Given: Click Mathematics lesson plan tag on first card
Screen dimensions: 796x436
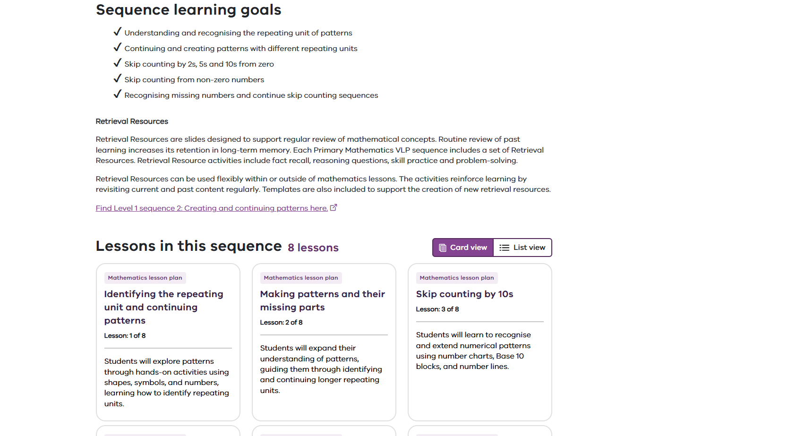Looking at the screenshot, I should 145,278.
